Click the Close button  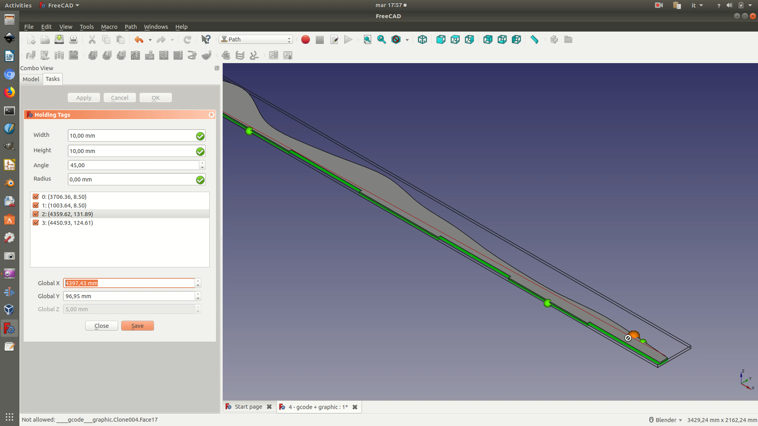click(x=101, y=326)
